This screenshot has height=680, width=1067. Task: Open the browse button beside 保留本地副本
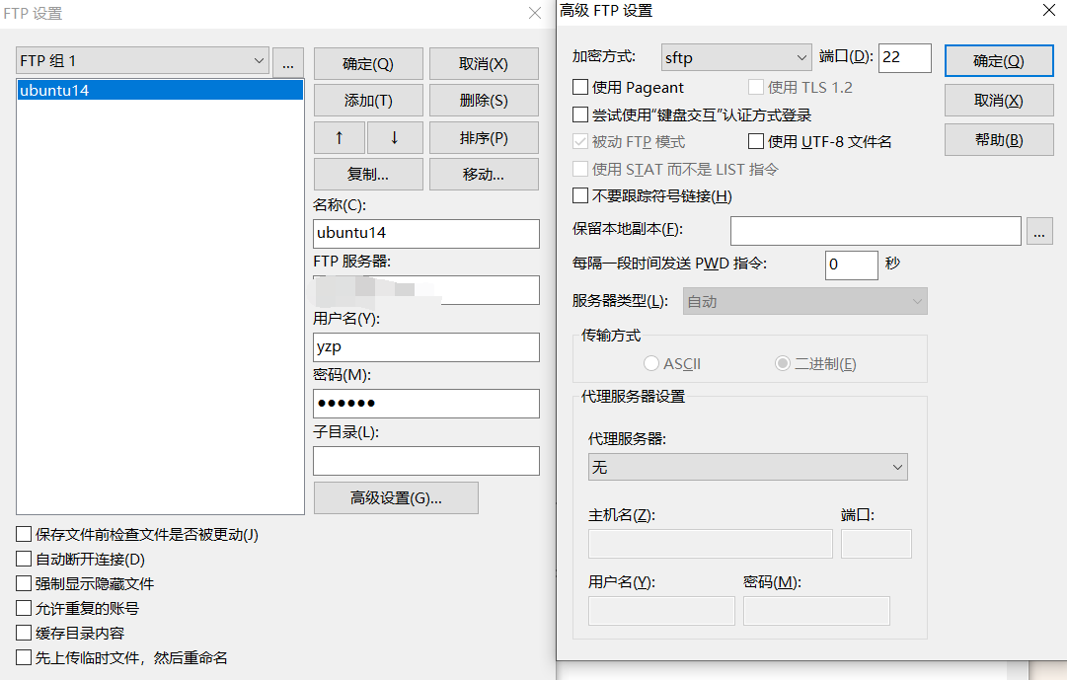(1038, 231)
